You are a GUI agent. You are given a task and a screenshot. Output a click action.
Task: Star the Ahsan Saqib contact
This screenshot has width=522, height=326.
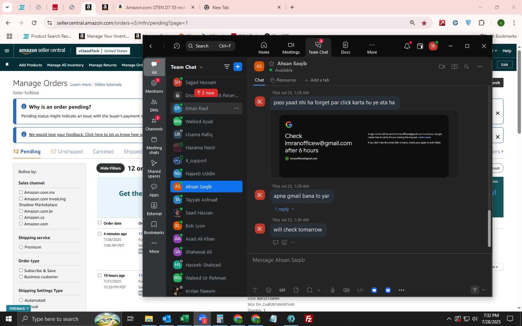[272, 63]
